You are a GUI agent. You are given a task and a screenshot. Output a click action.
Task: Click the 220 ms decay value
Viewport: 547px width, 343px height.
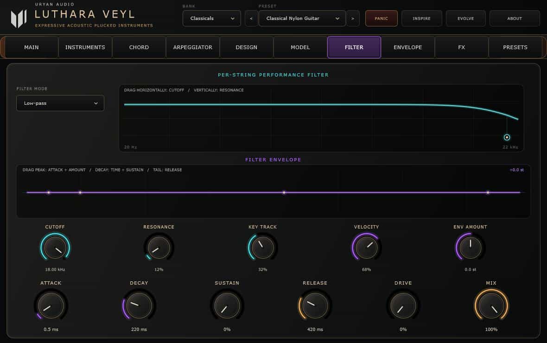[x=139, y=330]
